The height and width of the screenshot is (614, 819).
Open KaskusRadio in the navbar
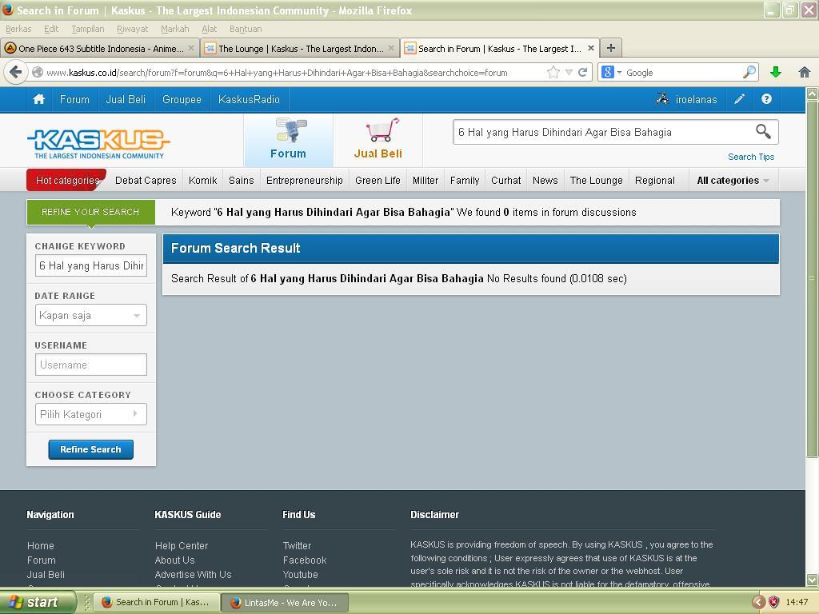point(249,99)
